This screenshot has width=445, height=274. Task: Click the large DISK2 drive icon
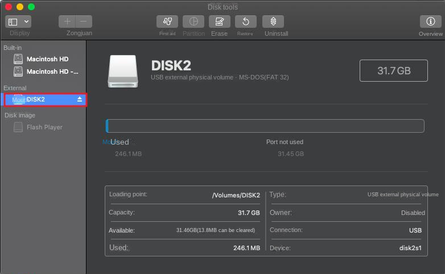pos(122,71)
